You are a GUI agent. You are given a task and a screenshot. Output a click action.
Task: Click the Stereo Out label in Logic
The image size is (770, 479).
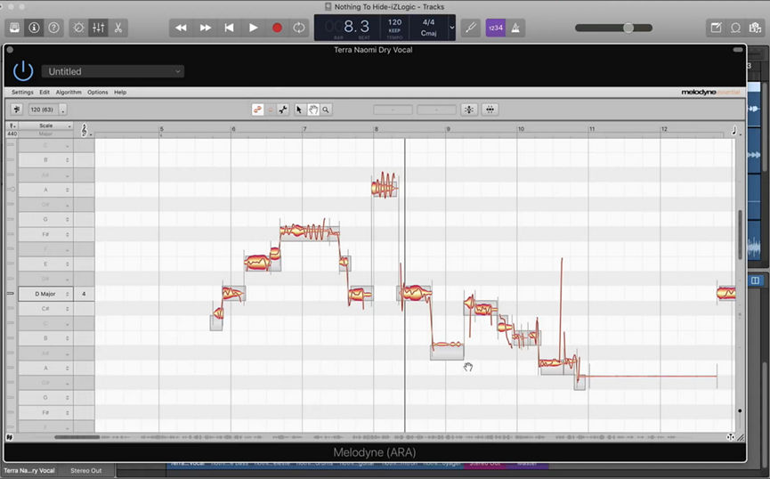point(86,471)
